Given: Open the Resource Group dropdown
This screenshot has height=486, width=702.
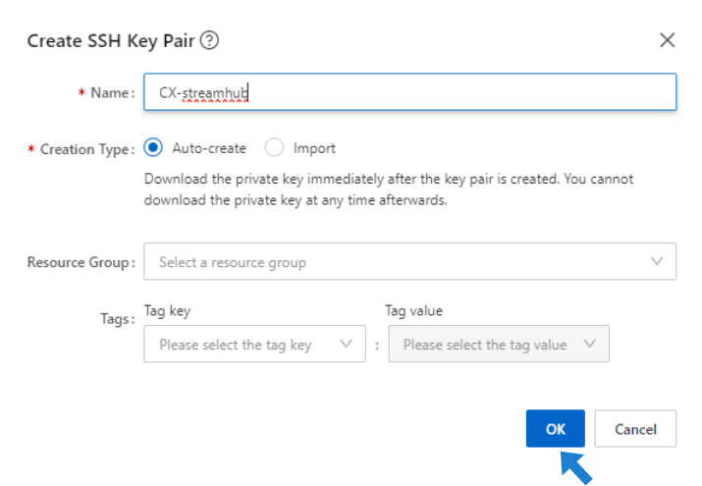Looking at the screenshot, I should (x=409, y=262).
